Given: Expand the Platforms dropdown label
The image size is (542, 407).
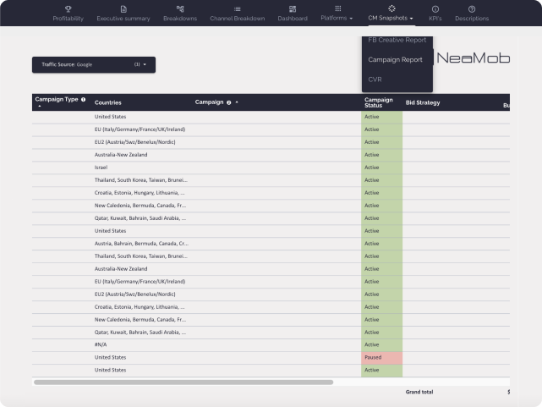Looking at the screenshot, I should pos(337,18).
